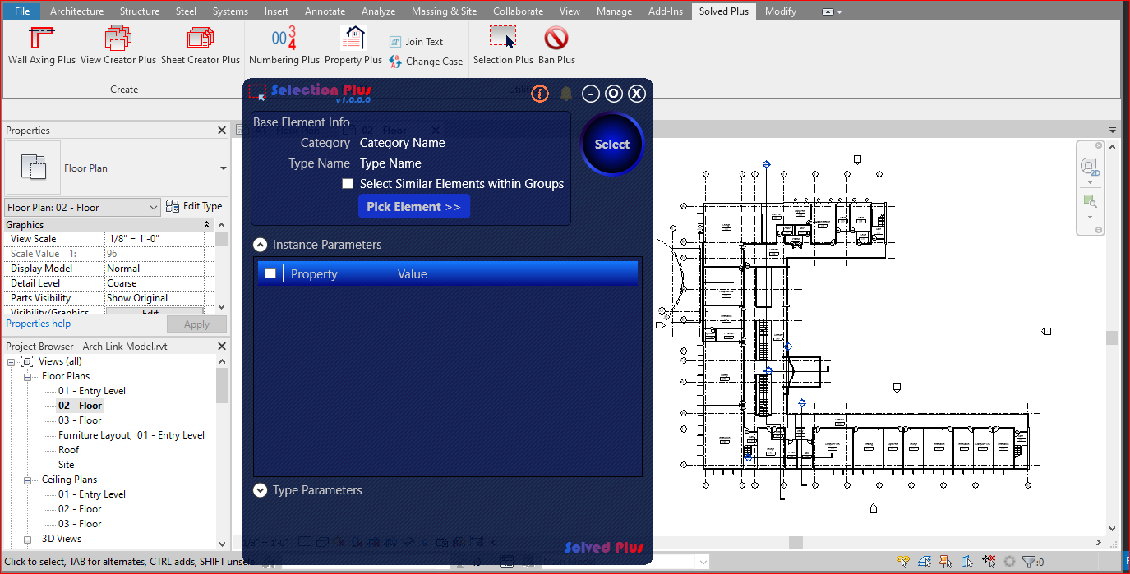Collapse the Floor Plans tree node
Image resolution: width=1130 pixels, height=574 pixels.
(x=27, y=376)
